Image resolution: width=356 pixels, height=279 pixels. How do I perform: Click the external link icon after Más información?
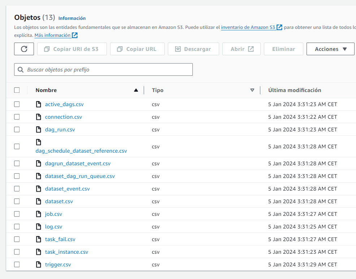pos(75,35)
